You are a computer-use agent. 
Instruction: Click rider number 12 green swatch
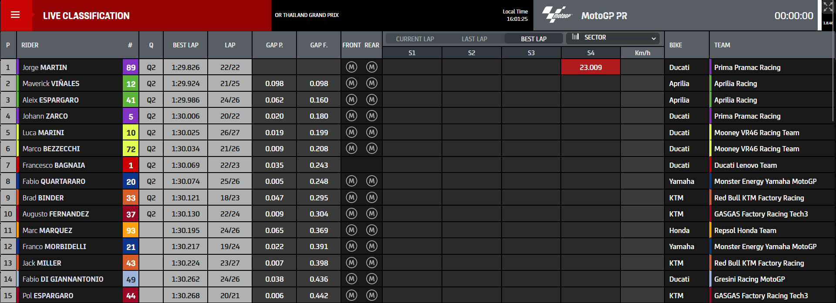(x=131, y=83)
